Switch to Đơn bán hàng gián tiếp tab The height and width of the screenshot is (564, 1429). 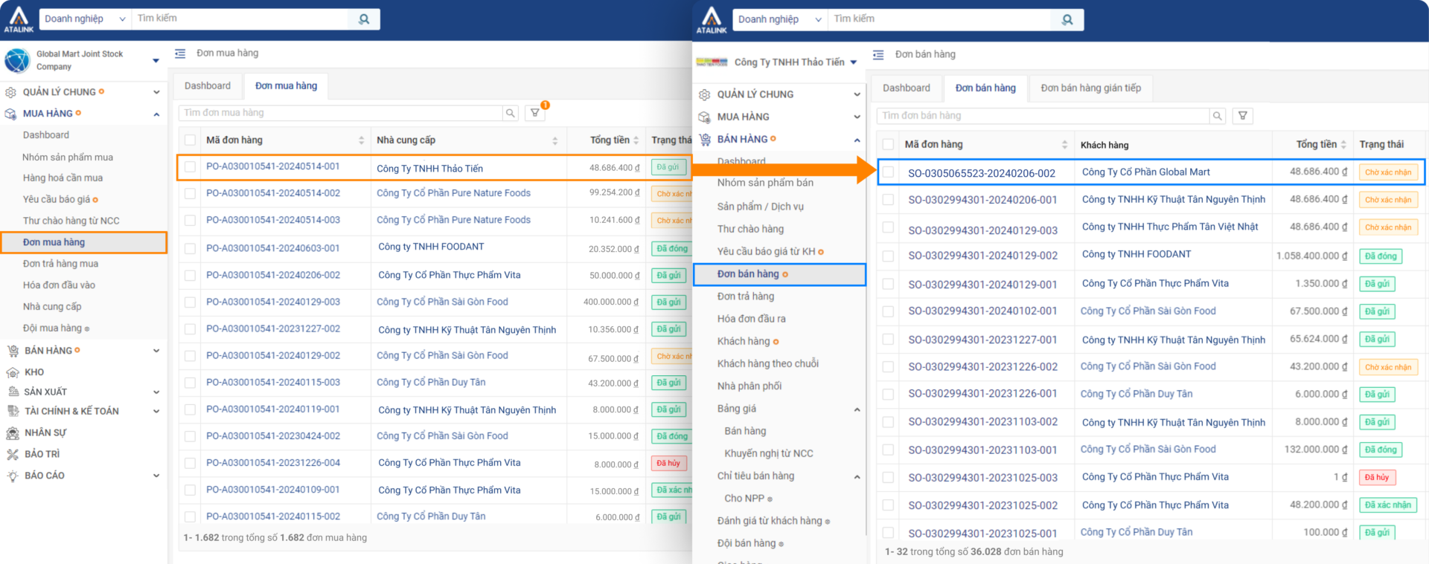click(1090, 88)
